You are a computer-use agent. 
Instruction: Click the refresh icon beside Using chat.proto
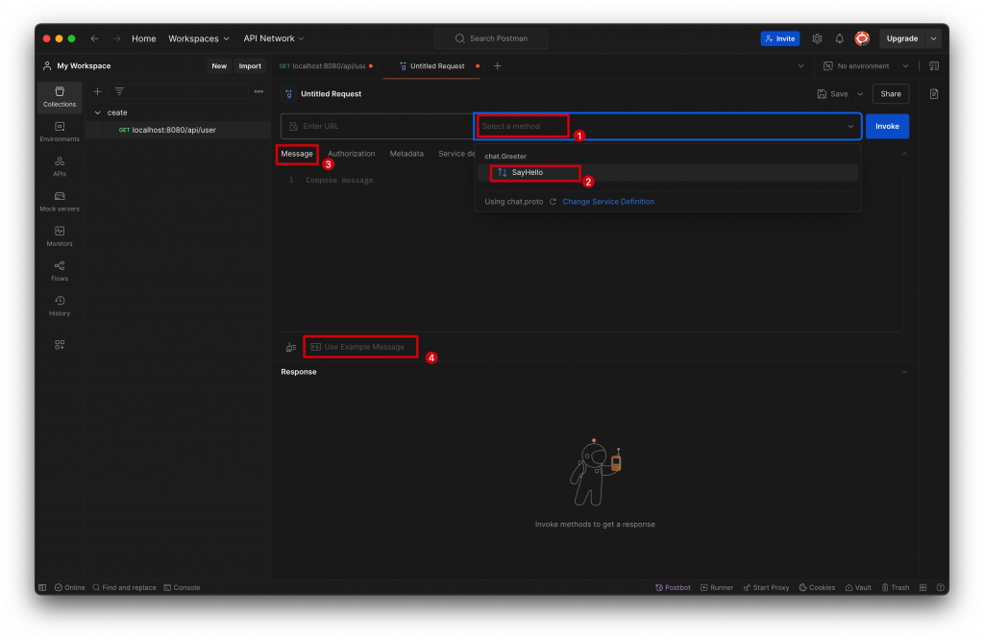click(553, 202)
